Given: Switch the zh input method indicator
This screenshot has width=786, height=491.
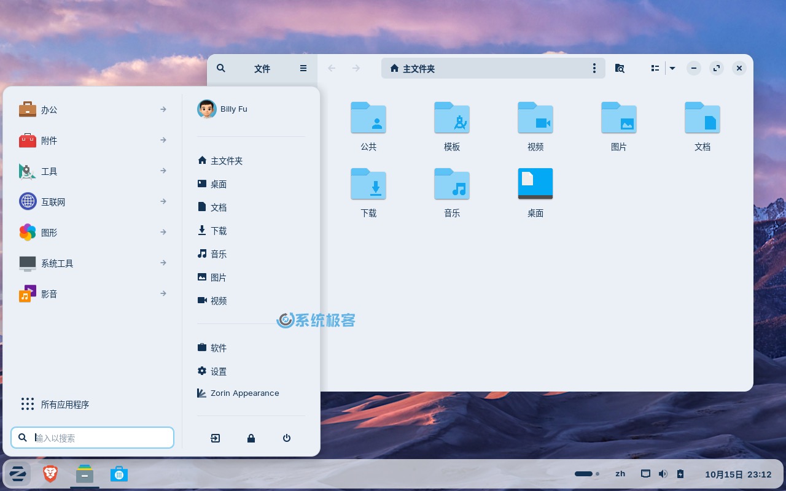Looking at the screenshot, I should tap(620, 474).
